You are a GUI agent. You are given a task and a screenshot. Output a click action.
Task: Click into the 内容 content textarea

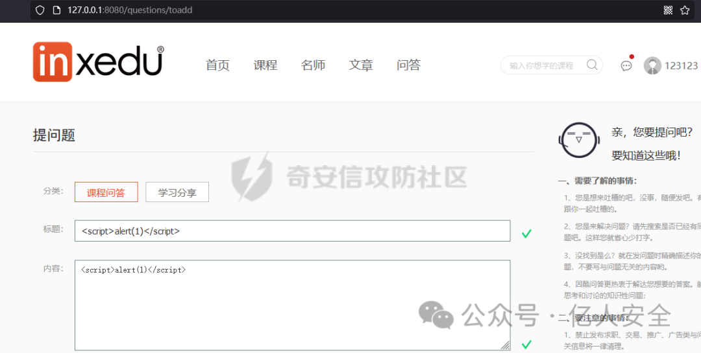pos(292,305)
